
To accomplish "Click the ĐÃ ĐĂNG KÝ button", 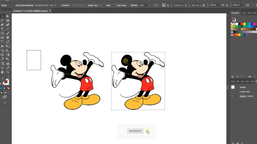I will tap(135, 131).
